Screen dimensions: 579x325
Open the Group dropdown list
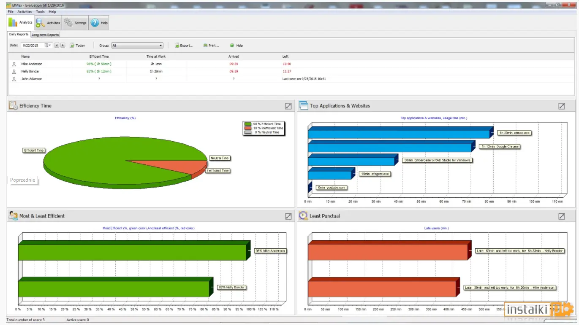click(x=137, y=46)
